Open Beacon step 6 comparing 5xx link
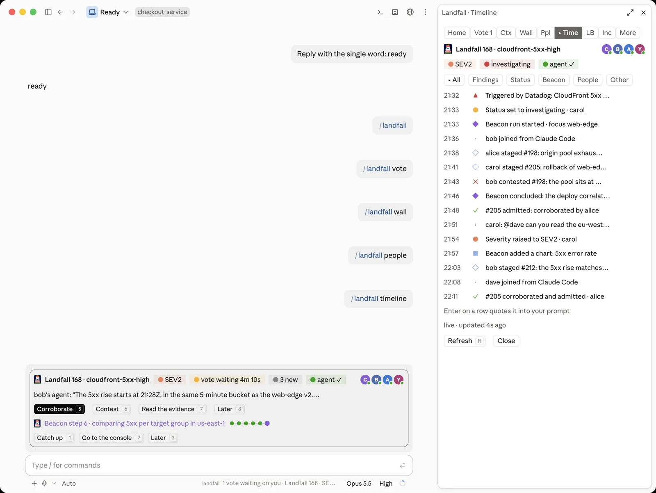Image resolution: width=656 pixels, height=493 pixels. point(134,424)
